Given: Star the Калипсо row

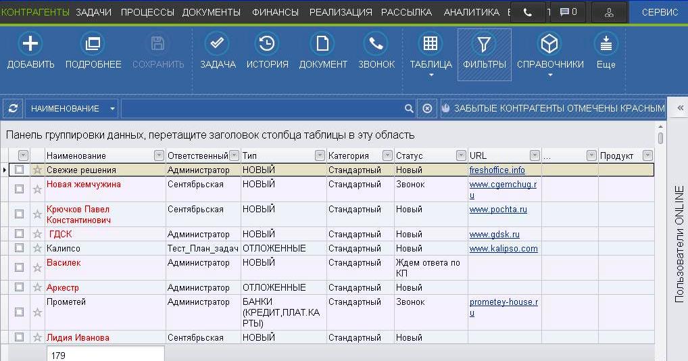Looking at the screenshot, I should click(37, 248).
